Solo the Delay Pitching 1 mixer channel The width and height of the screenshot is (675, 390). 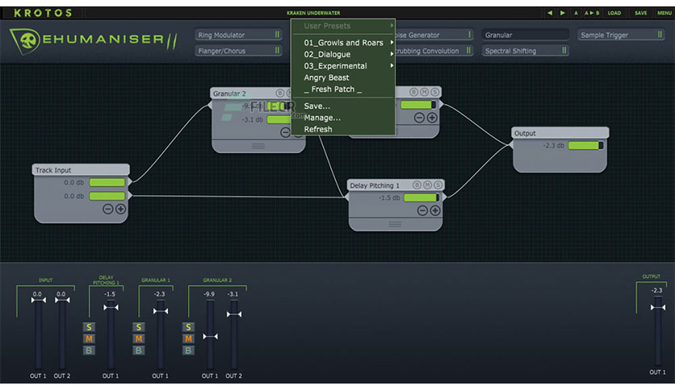(89, 327)
